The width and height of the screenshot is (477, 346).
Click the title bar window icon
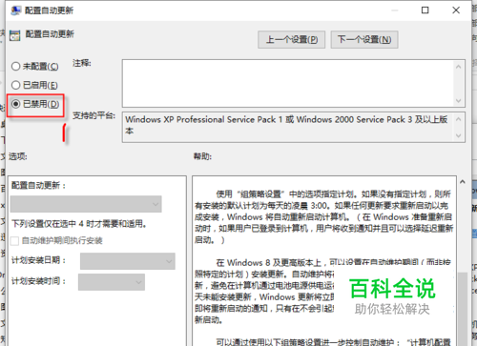coord(15,10)
